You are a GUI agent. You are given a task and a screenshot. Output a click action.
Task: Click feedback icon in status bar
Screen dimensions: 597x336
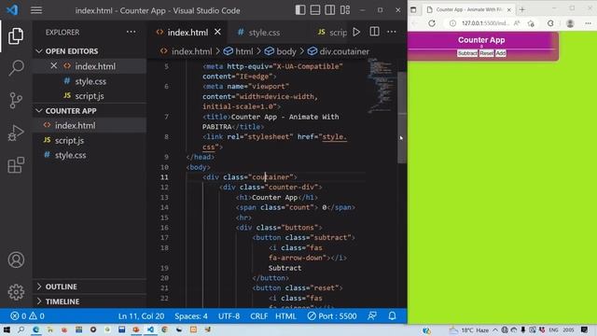click(372, 315)
